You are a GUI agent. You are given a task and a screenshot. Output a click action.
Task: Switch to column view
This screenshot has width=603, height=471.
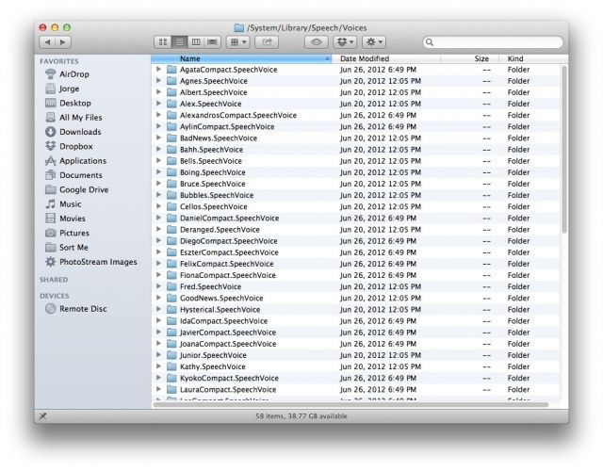click(x=196, y=41)
